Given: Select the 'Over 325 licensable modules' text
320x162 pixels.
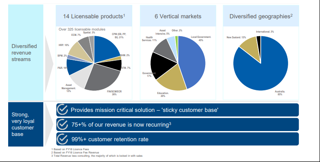Looking at the screenshot, I should point(82,29).
